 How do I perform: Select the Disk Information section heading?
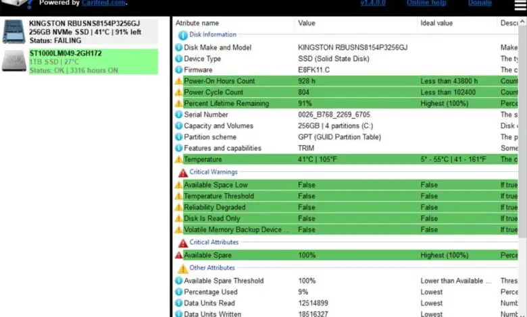coord(213,34)
